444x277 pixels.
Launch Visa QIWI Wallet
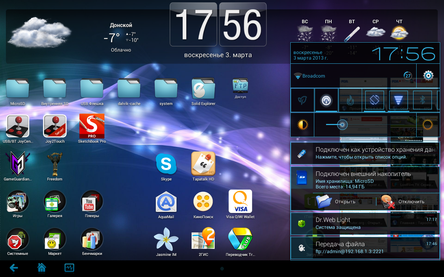click(x=240, y=202)
